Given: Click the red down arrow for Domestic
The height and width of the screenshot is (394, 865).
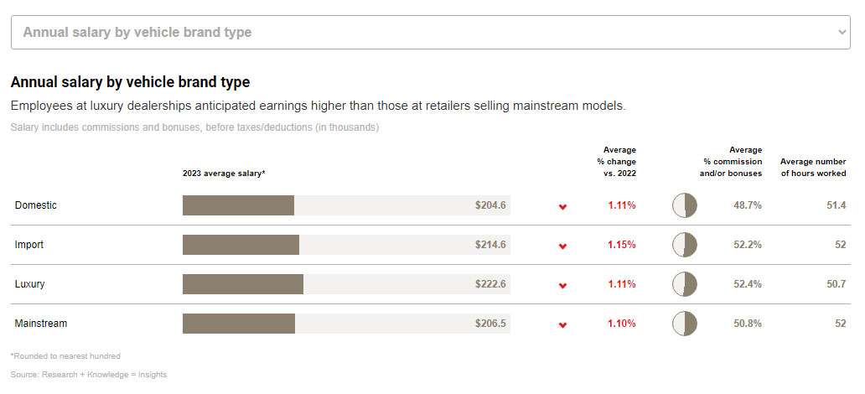Looking at the screenshot, I should (x=562, y=206).
